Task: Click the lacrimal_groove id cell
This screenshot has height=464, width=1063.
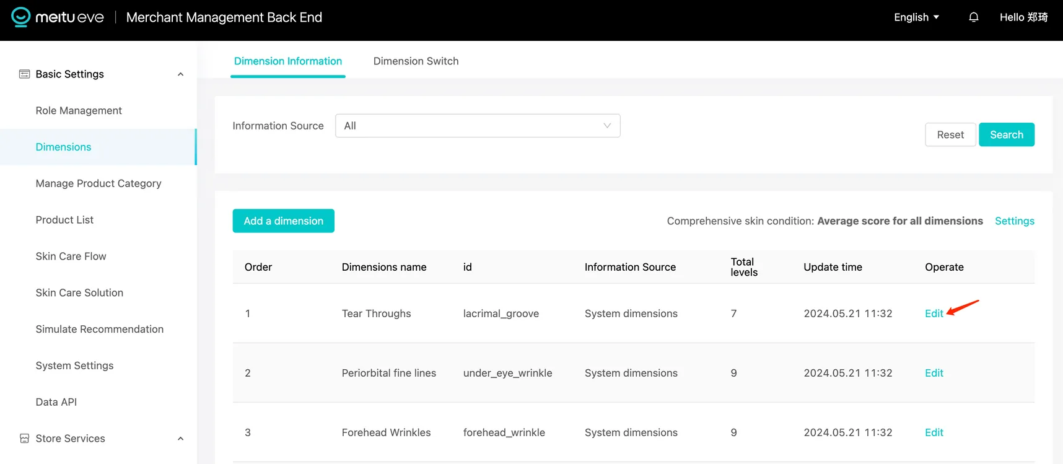Action: pyautogui.click(x=501, y=313)
